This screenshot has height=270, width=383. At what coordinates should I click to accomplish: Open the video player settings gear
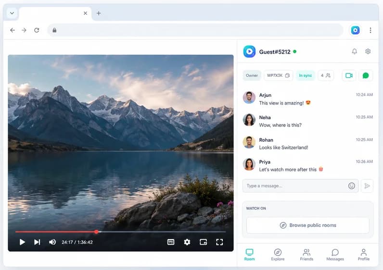[x=187, y=242]
